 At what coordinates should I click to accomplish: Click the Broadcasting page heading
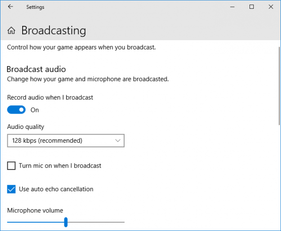pyautogui.click(x=54, y=30)
